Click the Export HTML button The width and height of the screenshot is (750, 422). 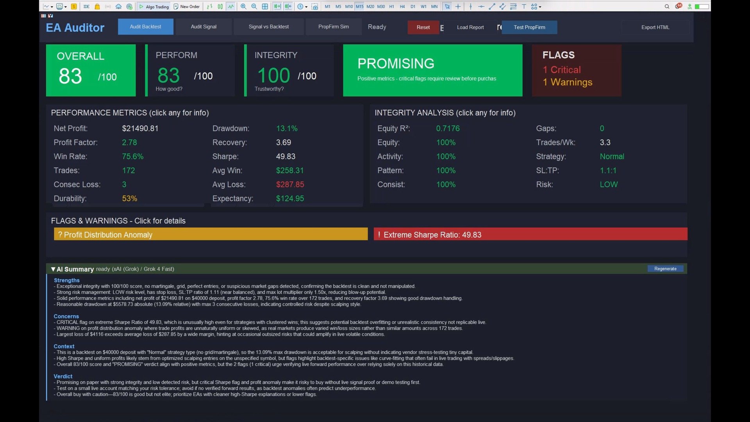(655, 27)
